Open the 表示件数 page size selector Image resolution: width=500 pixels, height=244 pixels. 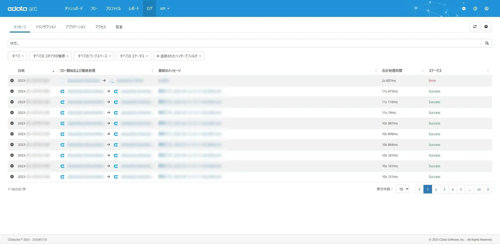[x=402, y=189]
